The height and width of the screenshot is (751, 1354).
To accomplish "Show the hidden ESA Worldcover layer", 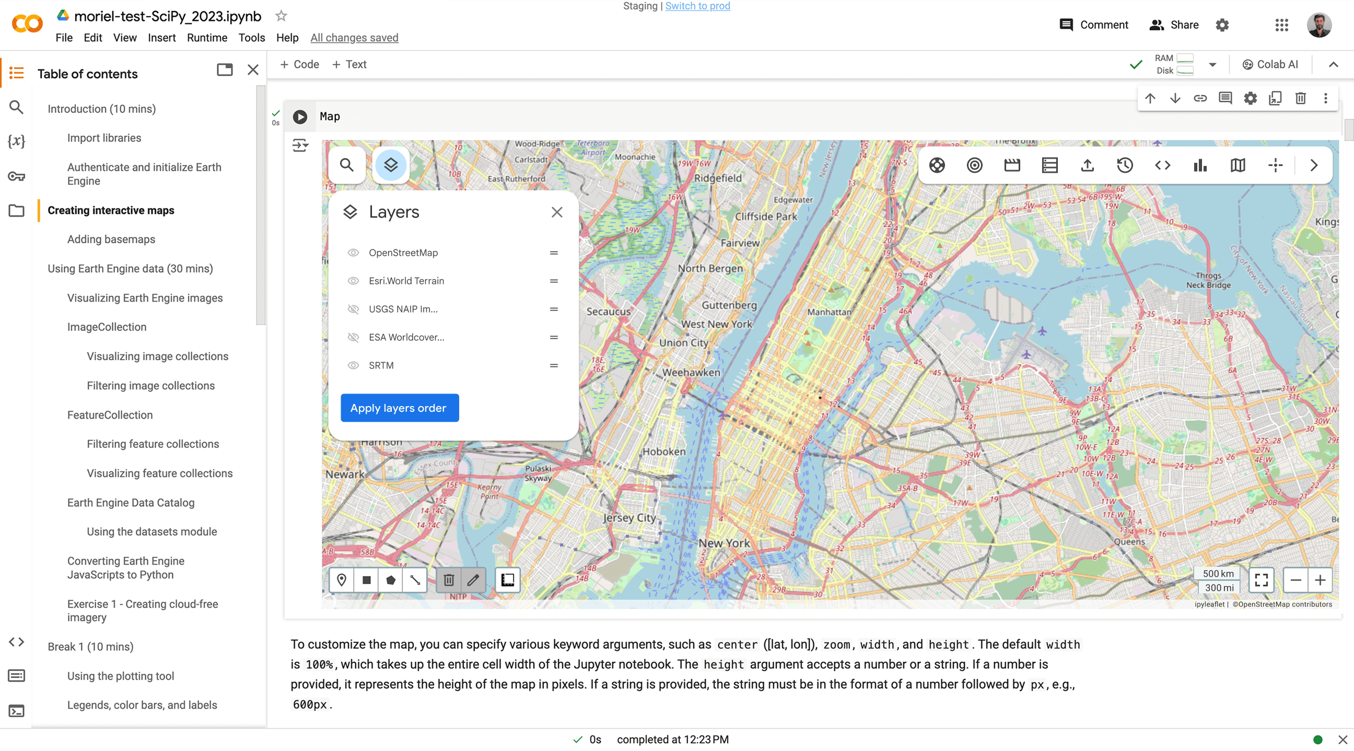I will click(353, 337).
